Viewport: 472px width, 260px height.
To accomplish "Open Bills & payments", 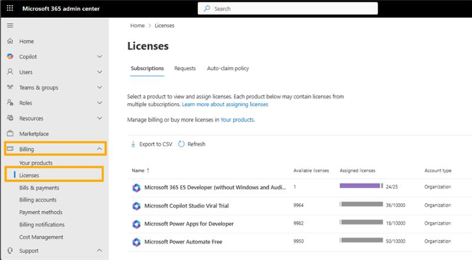I will (39, 187).
